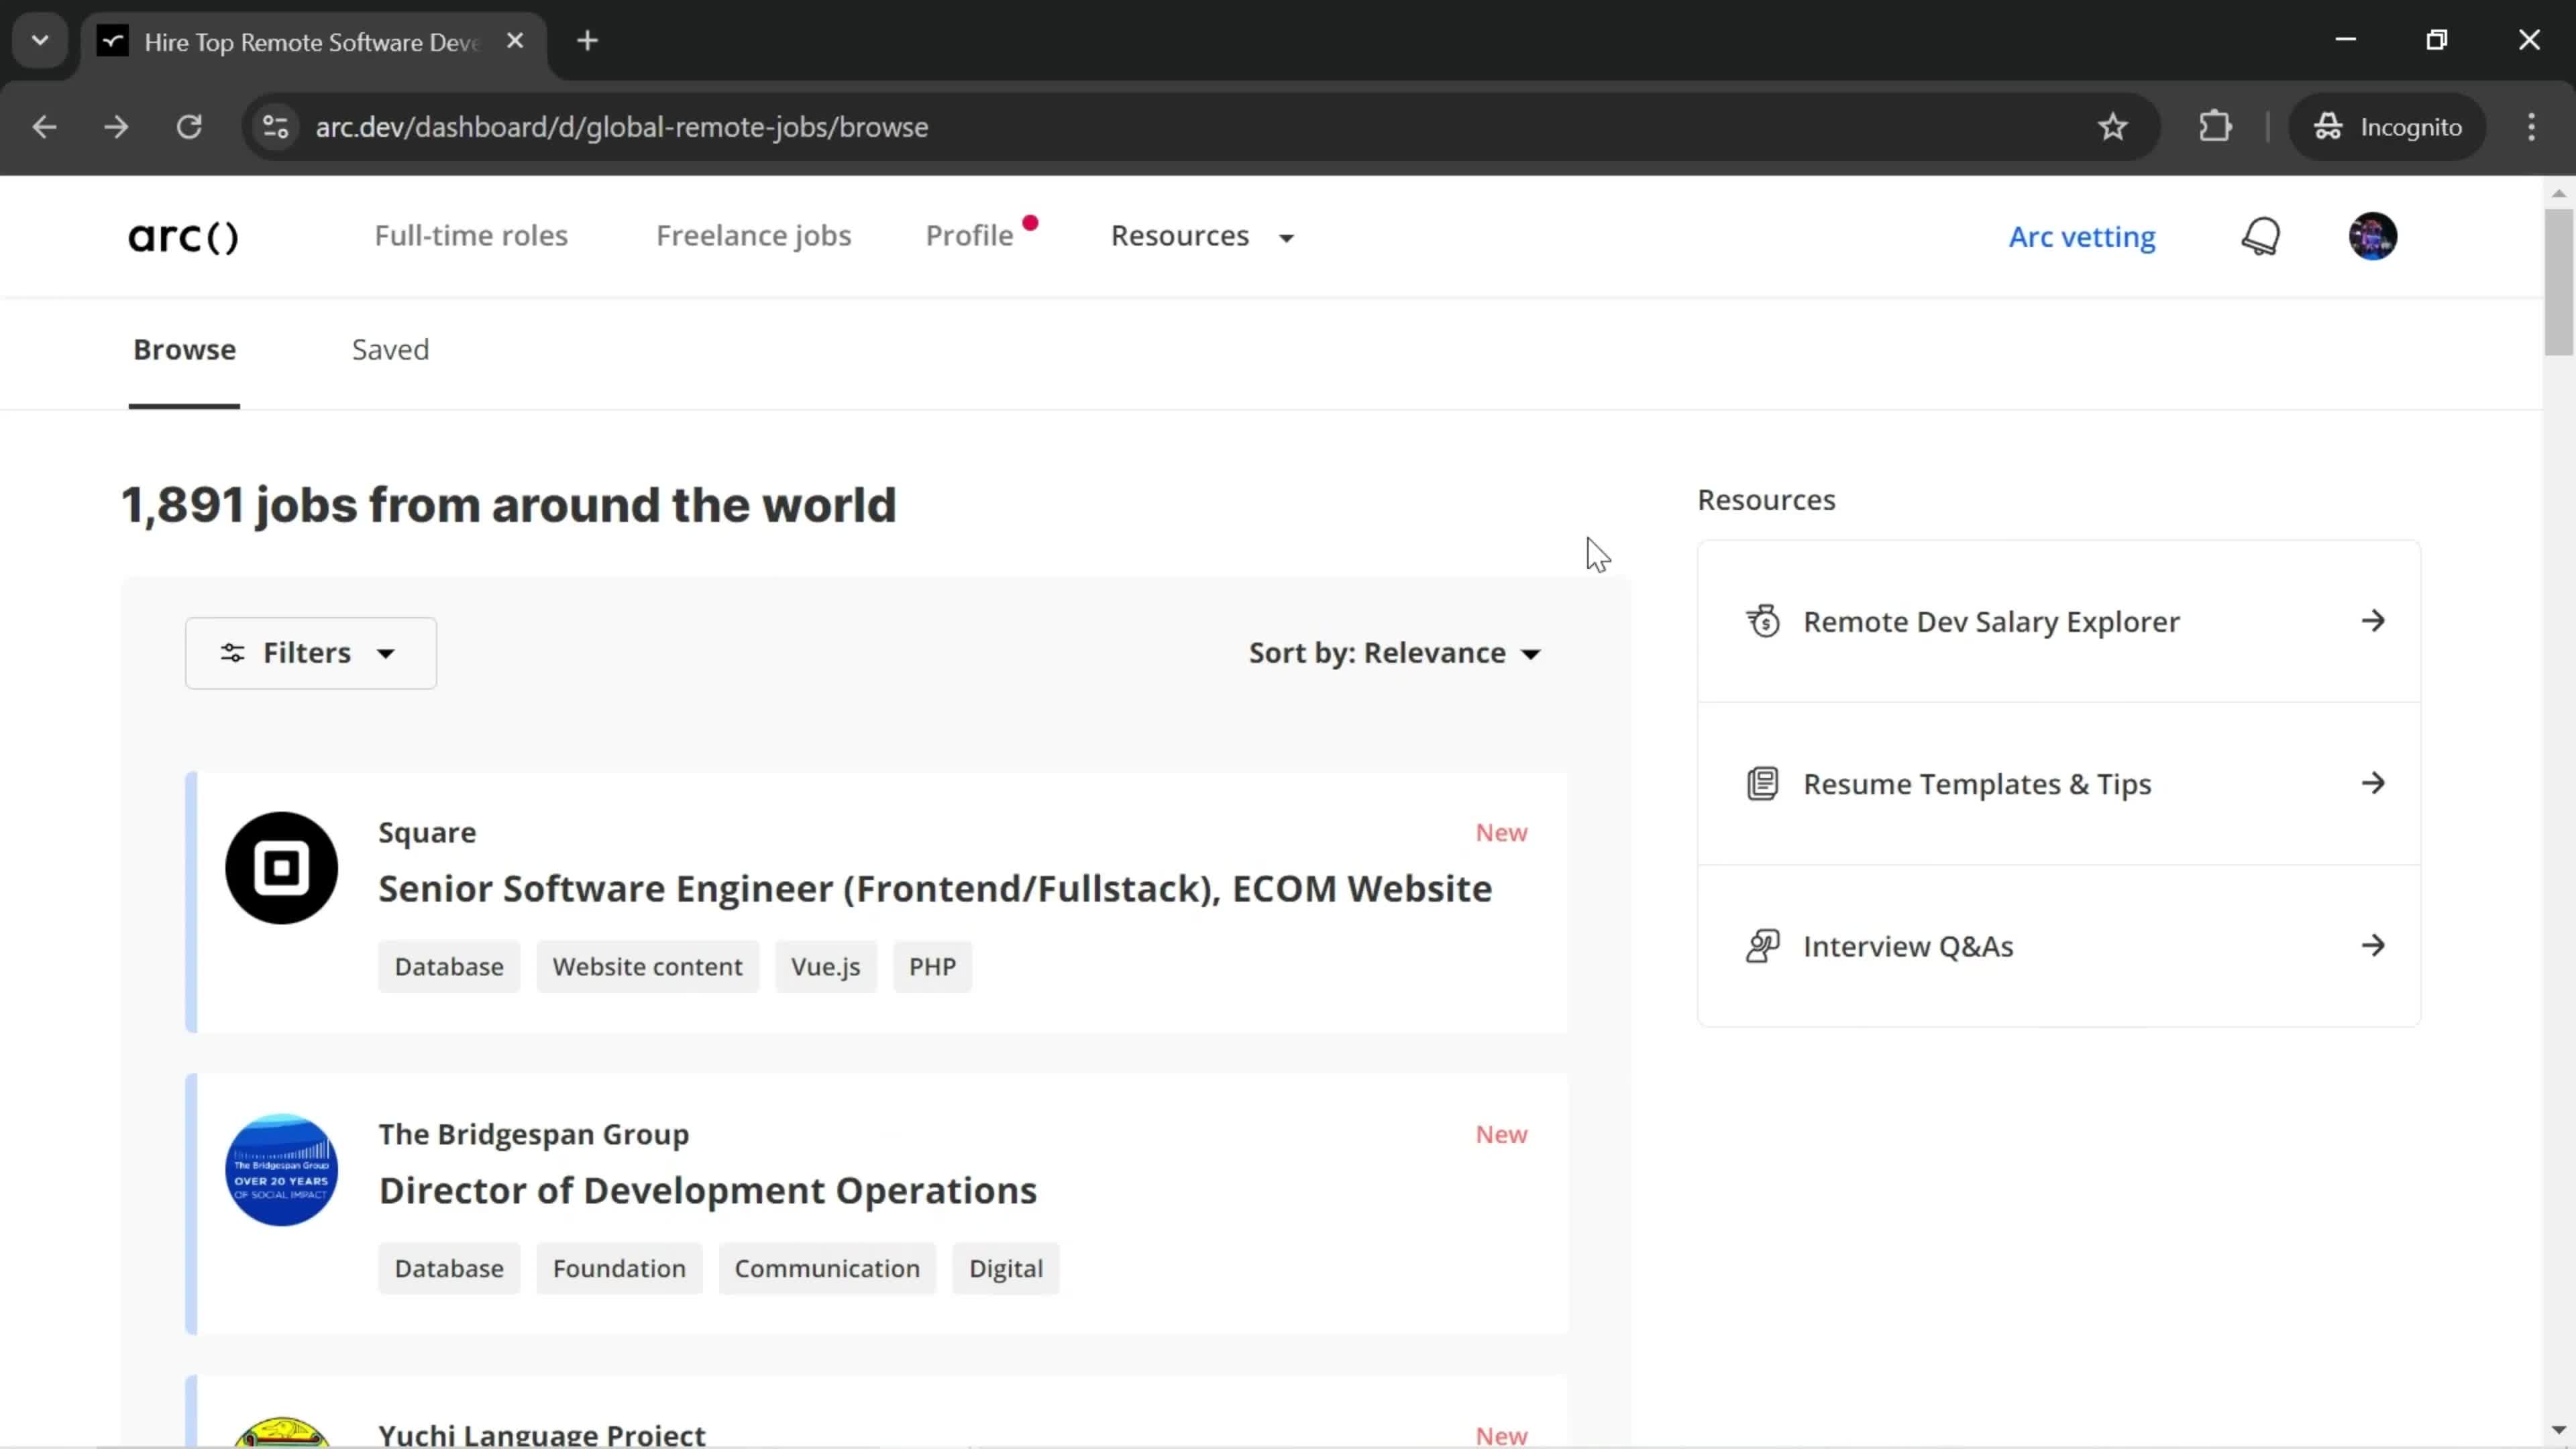
Task: Click the New badge on Square job
Action: pos(1501,833)
